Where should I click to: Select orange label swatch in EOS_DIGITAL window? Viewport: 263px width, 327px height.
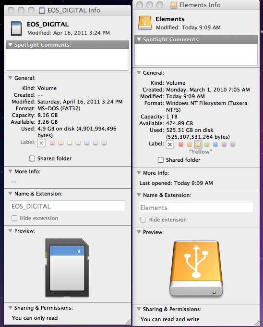[x=61, y=143]
